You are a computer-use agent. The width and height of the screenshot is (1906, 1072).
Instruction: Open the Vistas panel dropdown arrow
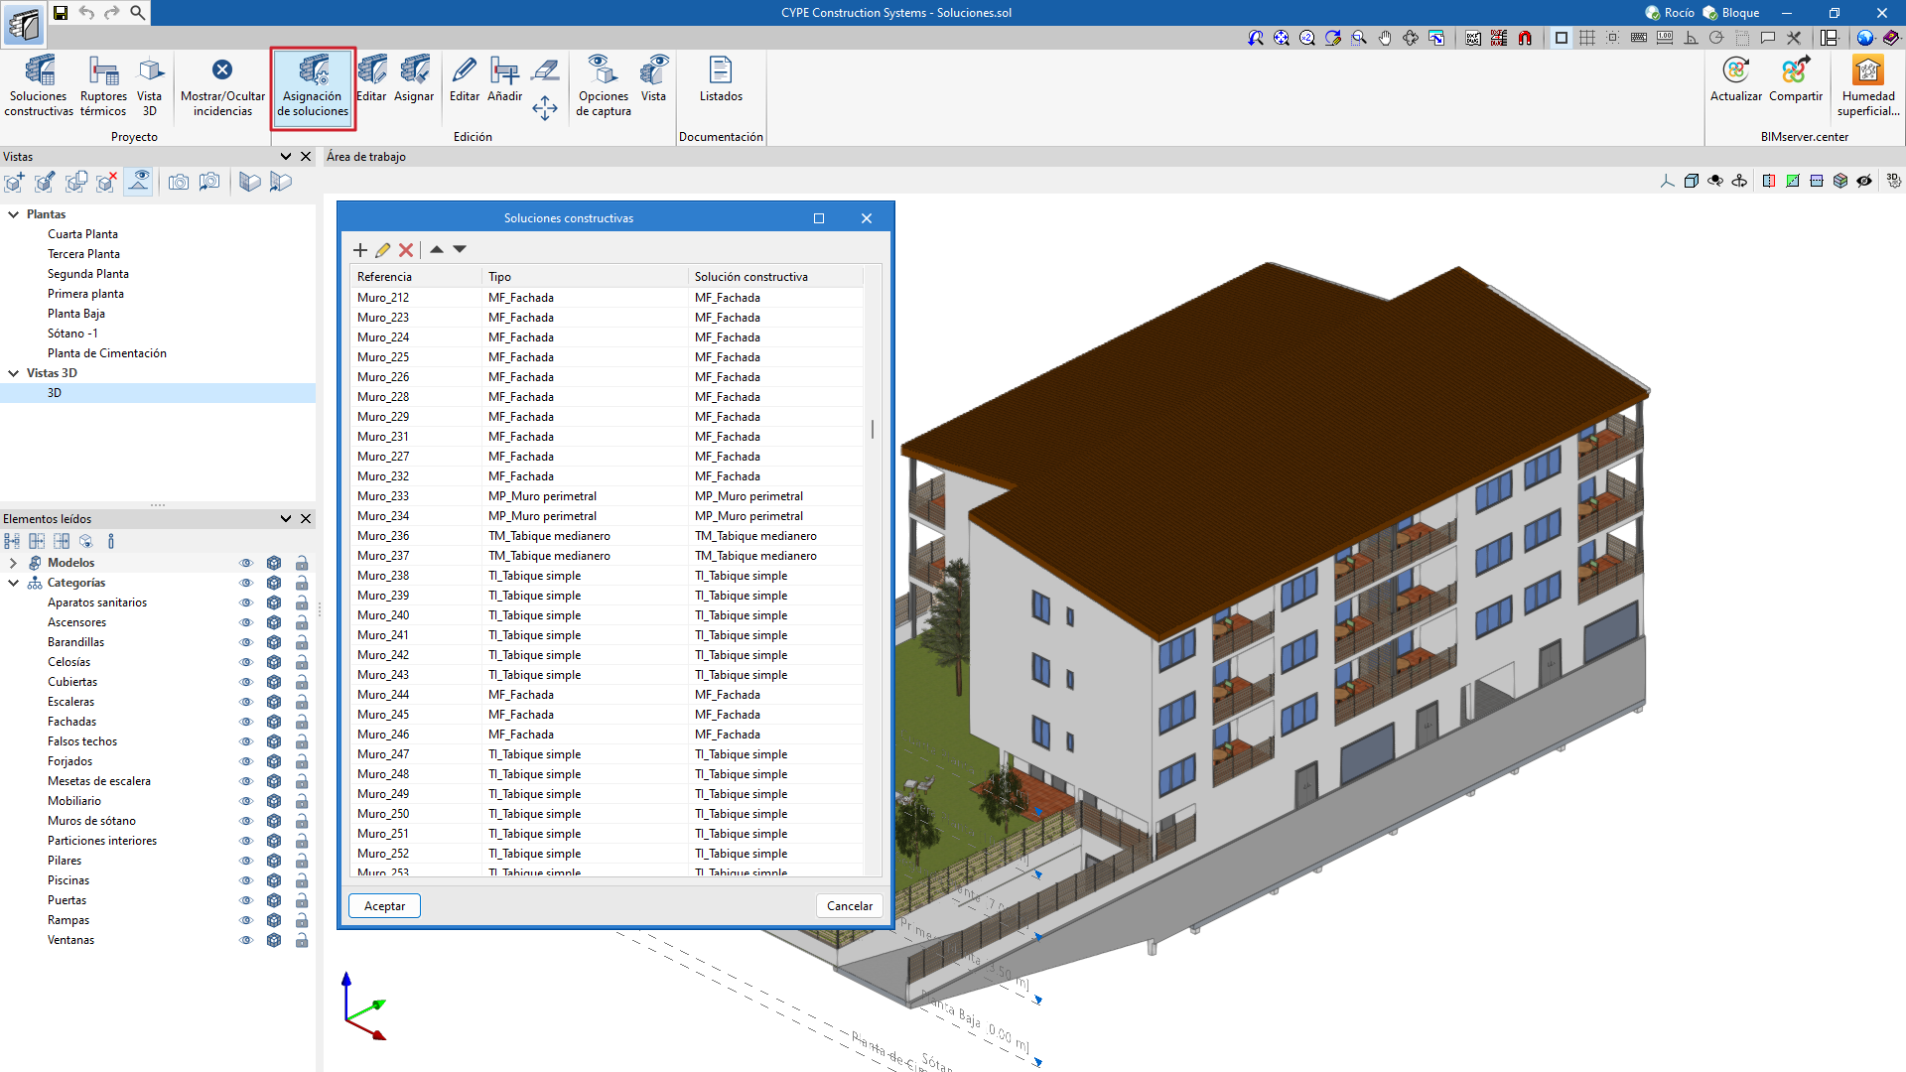point(286,157)
